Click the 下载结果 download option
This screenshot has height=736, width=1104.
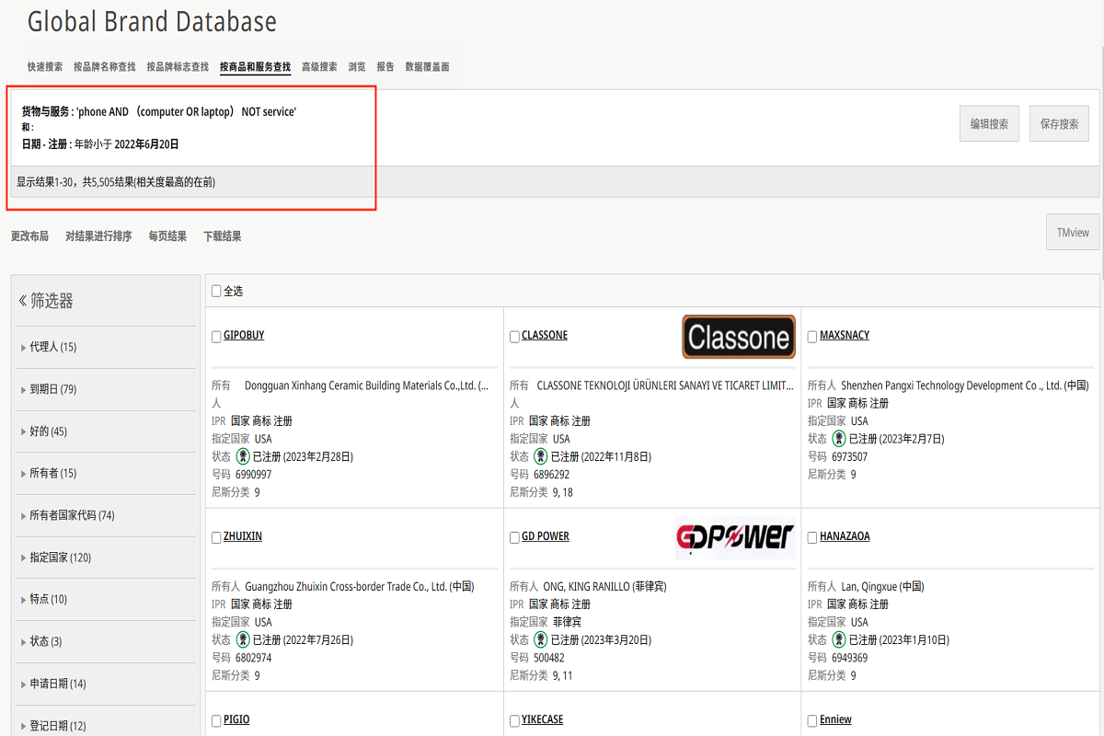coord(223,236)
